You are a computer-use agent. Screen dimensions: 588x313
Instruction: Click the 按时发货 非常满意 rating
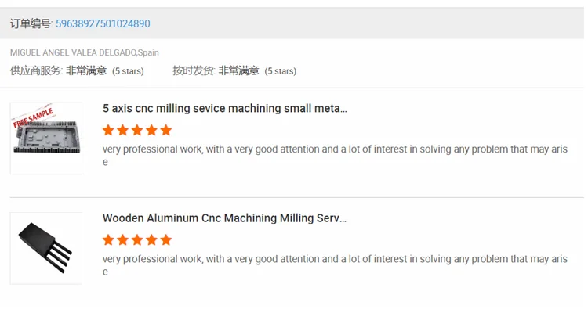click(238, 70)
